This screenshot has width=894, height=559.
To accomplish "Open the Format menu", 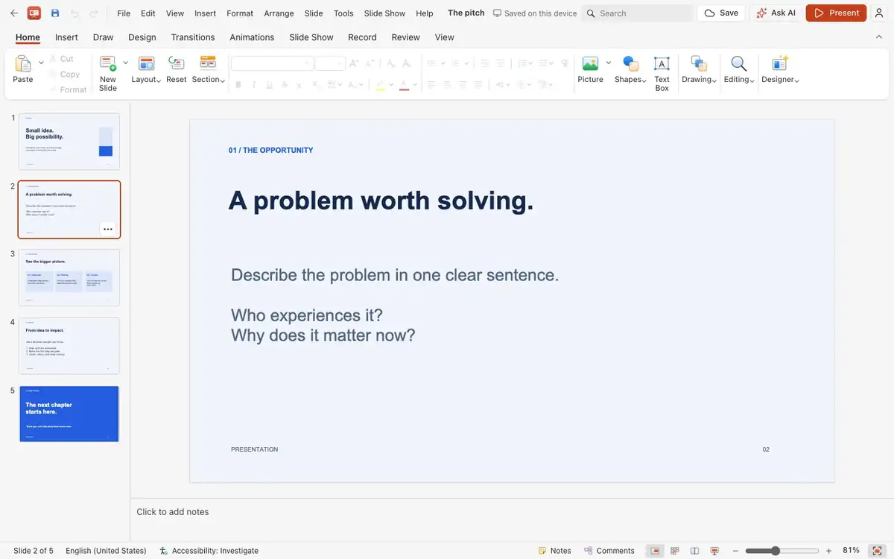I will pyautogui.click(x=240, y=13).
